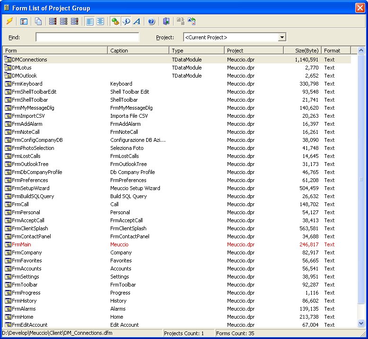Sort the list by Size(Byte) column header
Viewport: 368px width, 339px height.
(302, 51)
